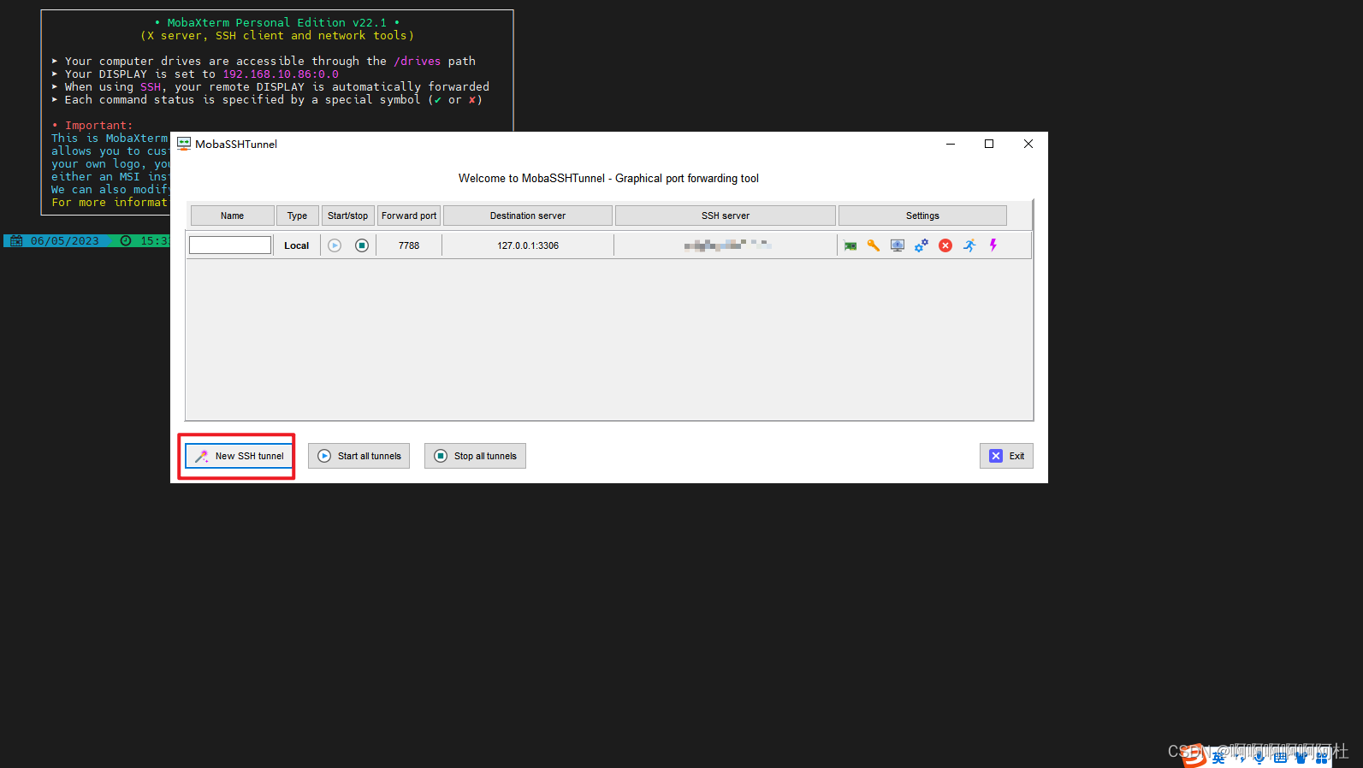Click Stop all tunnels button
1363x768 pixels.
[x=475, y=456]
